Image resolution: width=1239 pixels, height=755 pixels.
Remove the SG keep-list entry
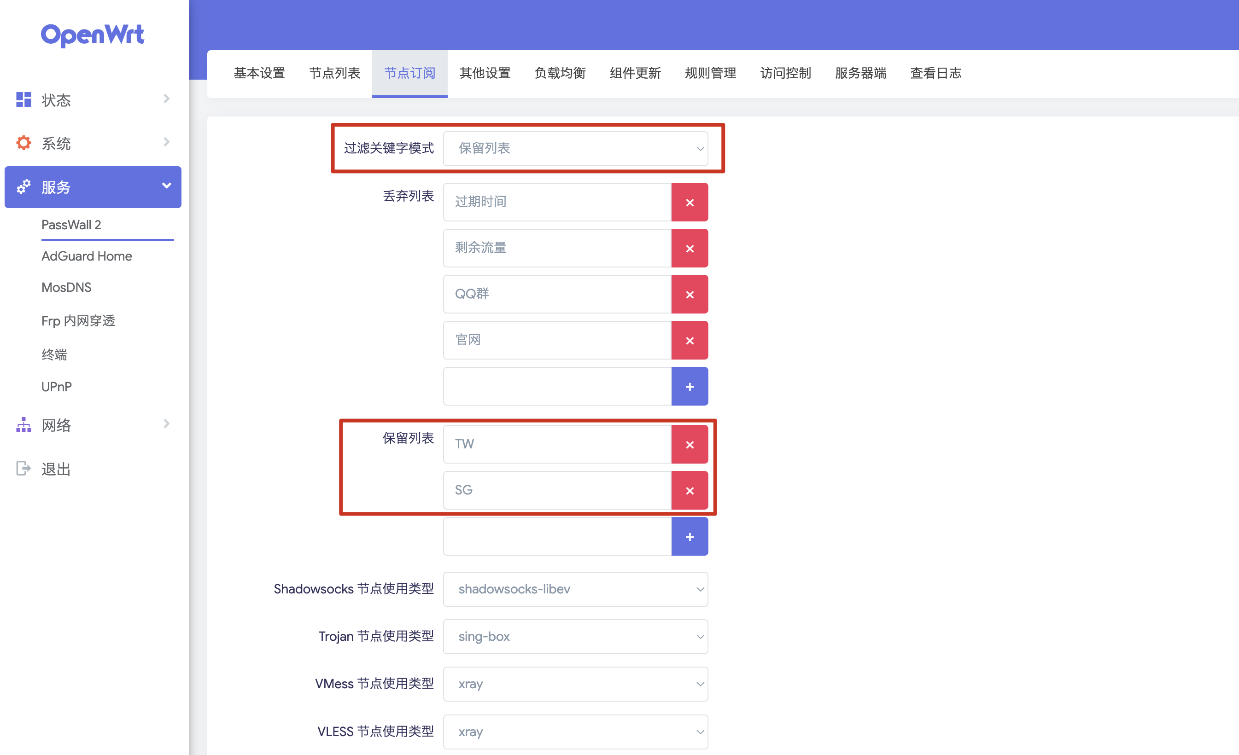coord(690,490)
